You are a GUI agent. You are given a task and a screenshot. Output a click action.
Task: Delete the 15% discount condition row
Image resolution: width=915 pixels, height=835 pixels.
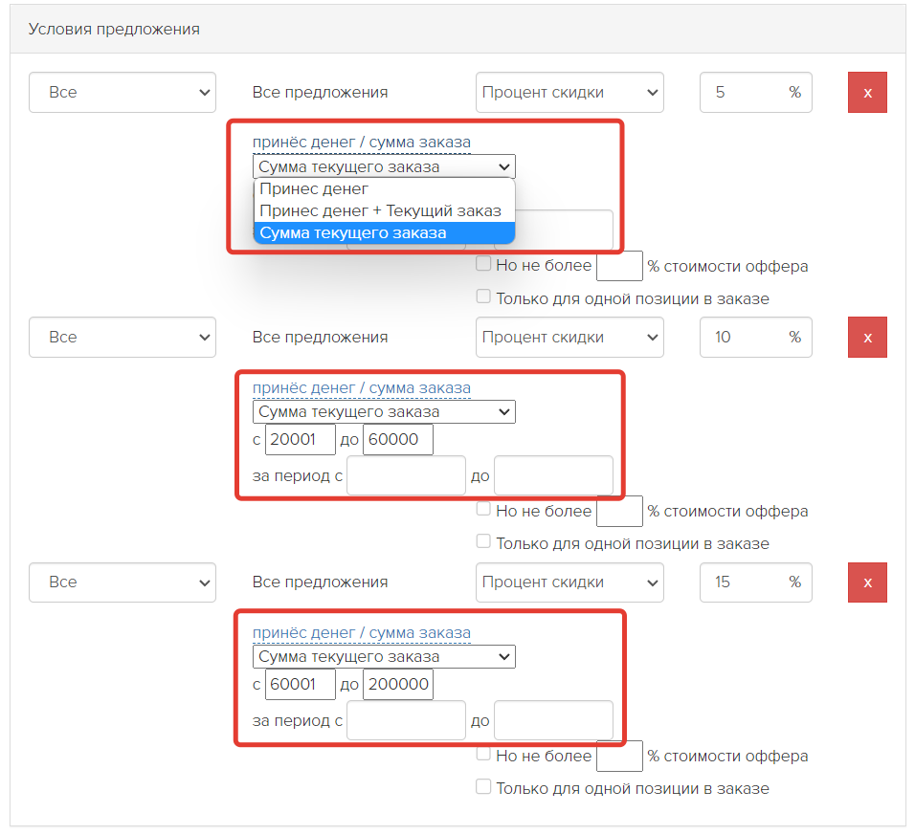tap(867, 582)
